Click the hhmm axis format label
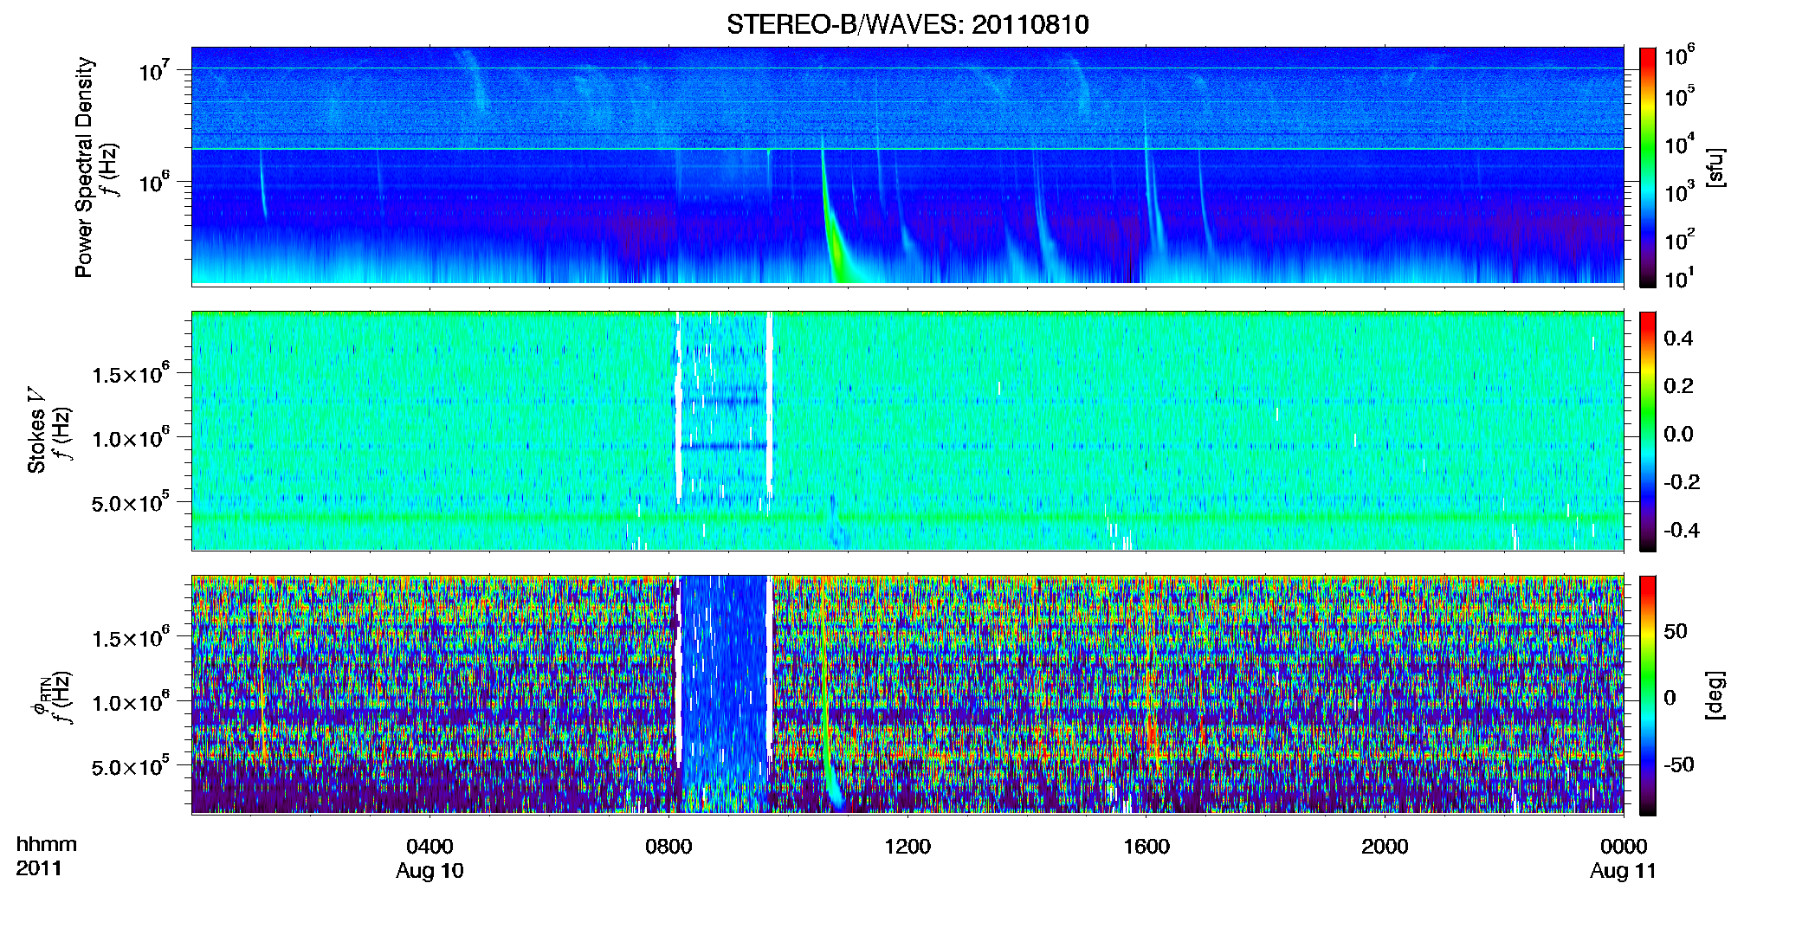 pyautogui.click(x=47, y=845)
